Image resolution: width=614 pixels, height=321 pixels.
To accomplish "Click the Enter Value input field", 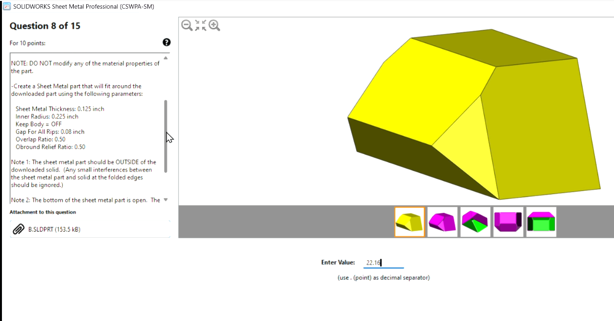I will (x=383, y=263).
